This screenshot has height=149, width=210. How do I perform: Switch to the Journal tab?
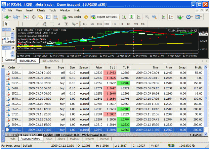pos(104,139)
